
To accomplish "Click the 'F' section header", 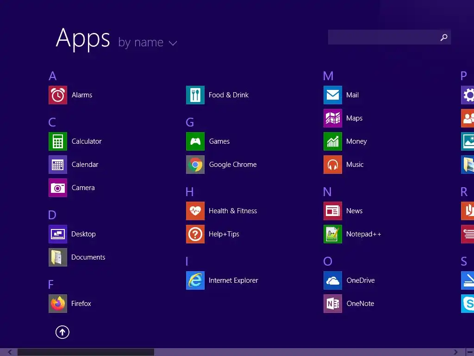I will [x=51, y=285].
